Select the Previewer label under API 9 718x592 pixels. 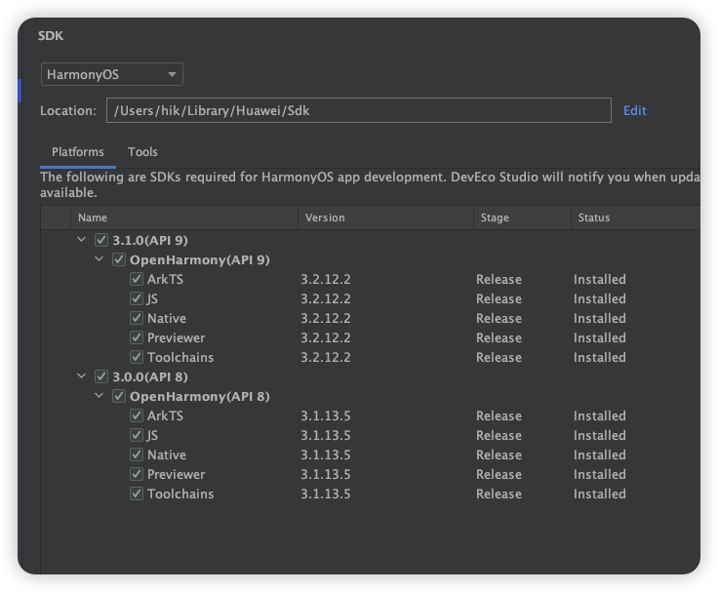[x=177, y=337]
